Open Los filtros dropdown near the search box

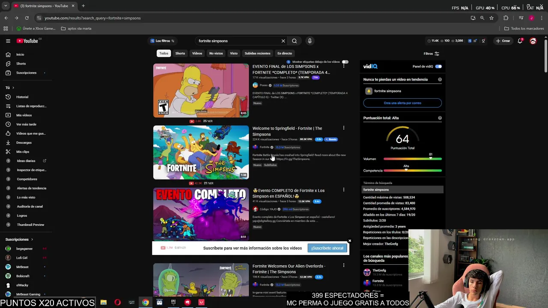[162, 41]
